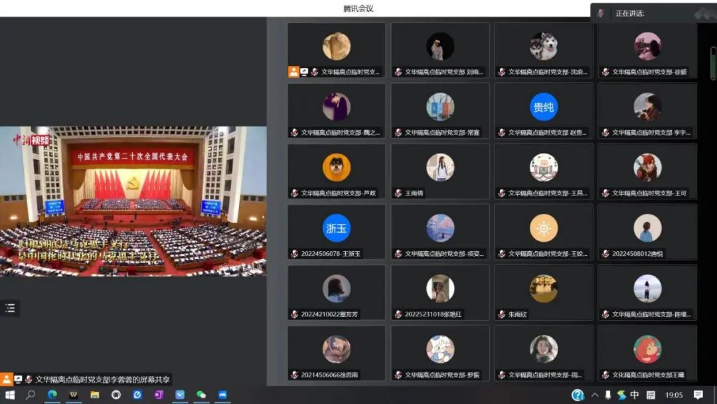The image size is (717, 404).
Task: Open Microsoft Edge from the taskbar
Action: point(52,395)
